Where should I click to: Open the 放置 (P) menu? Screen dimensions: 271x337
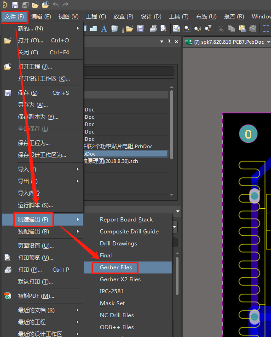123,17
